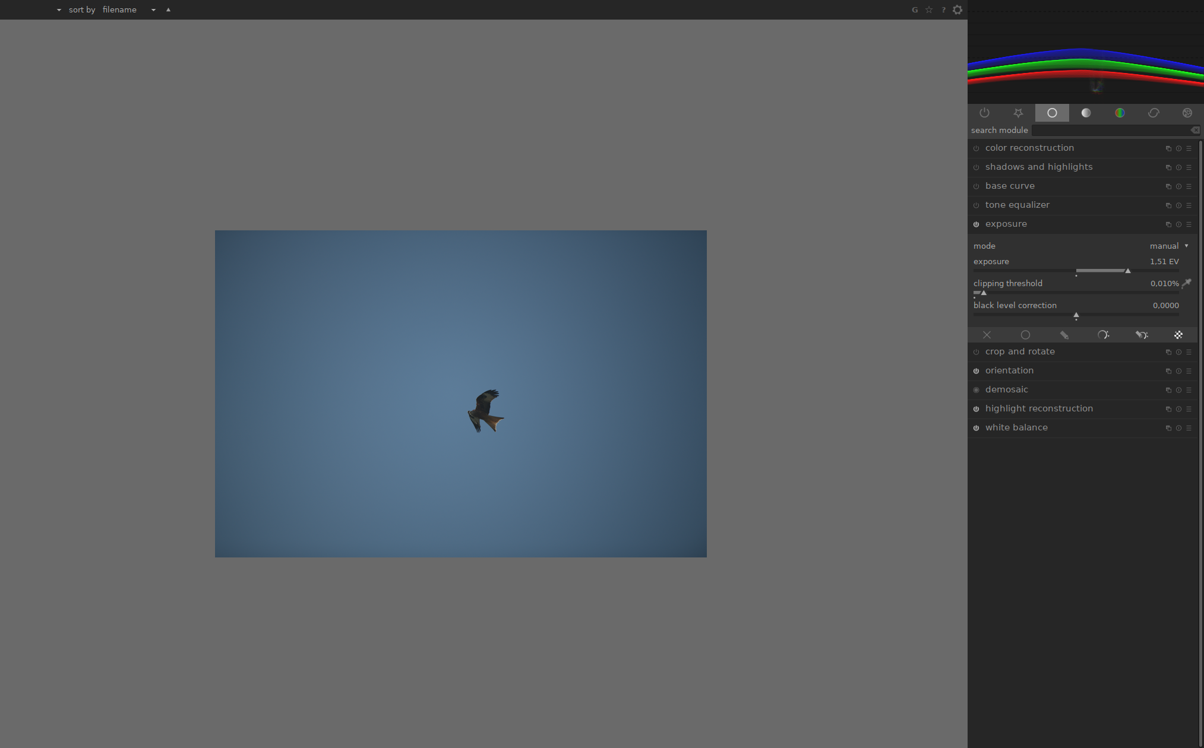Open the favorite modules group star icon
Image resolution: width=1204 pixels, height=748 pixels.
pos(1019,113)
